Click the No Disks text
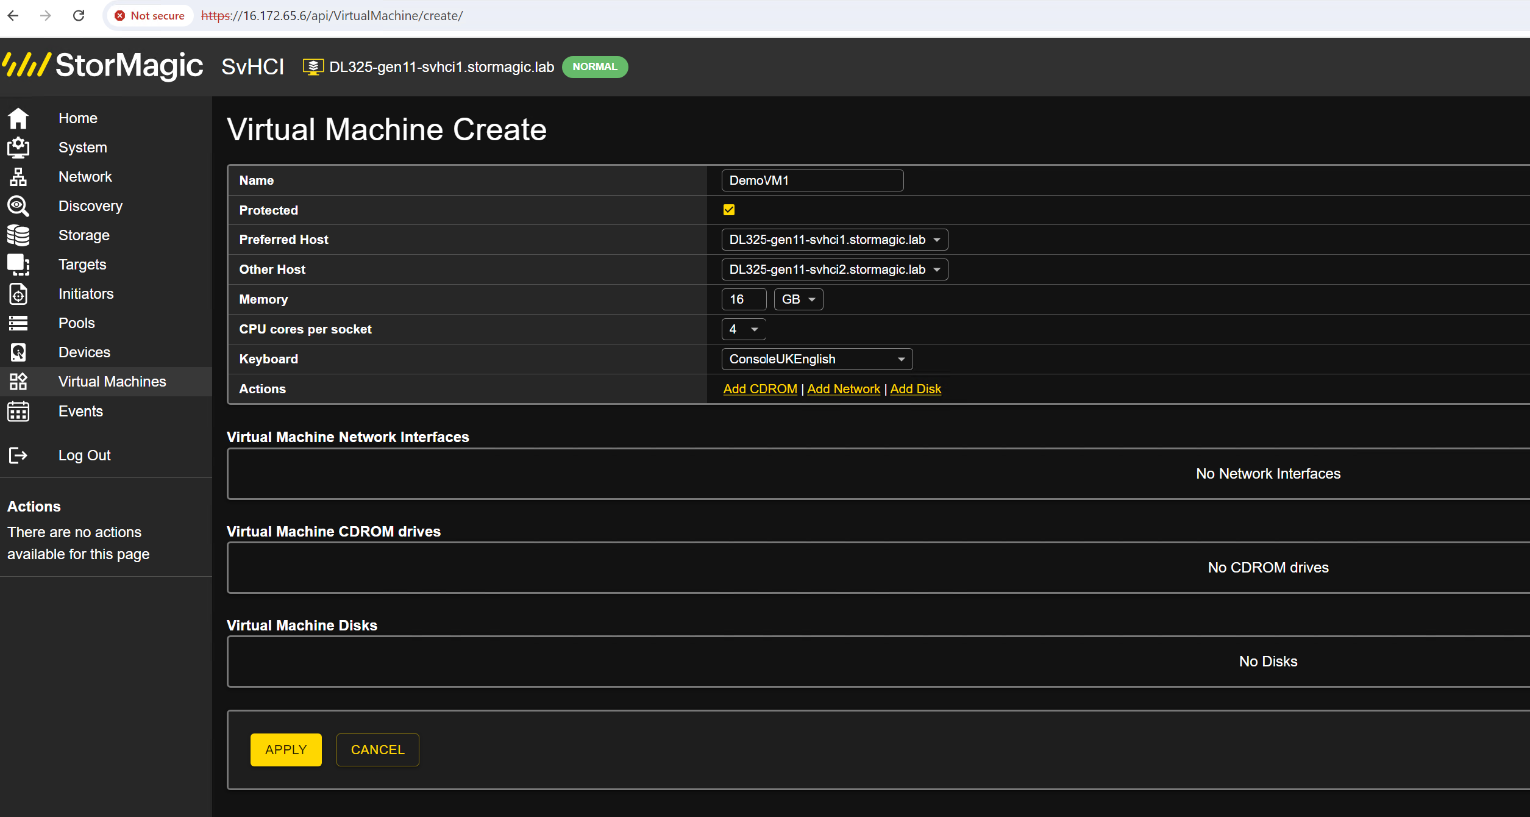1530x817 pixels. click(x=1268, y=662)
